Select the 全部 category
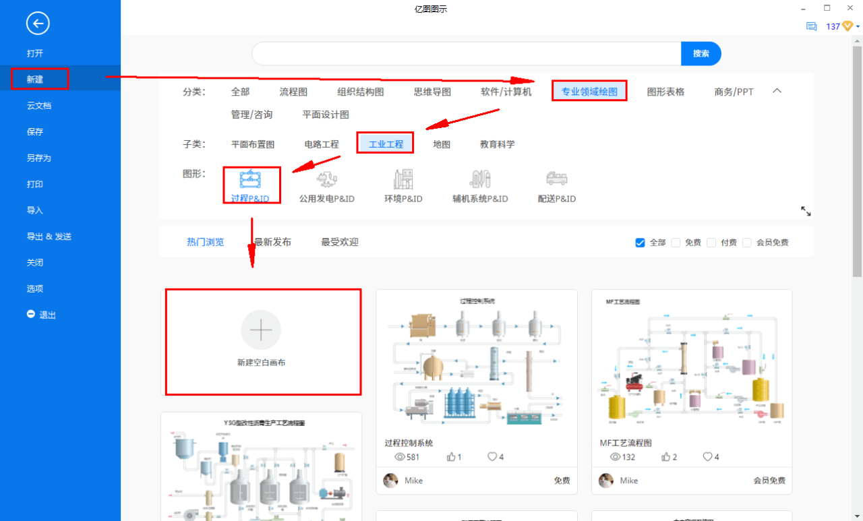863x521 pixels. pyautogui.click(x=240, y=92)
